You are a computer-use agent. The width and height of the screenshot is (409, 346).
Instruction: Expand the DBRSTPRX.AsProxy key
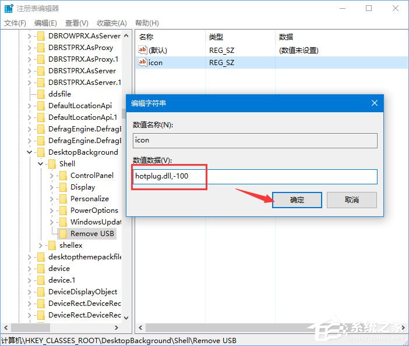pyautogui.click(x=29, y=48)
